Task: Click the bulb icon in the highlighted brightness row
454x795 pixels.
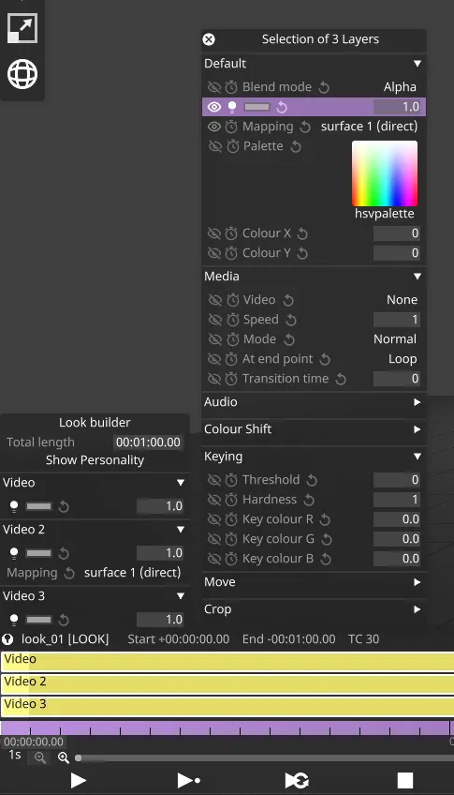Action: click(232, 107)
